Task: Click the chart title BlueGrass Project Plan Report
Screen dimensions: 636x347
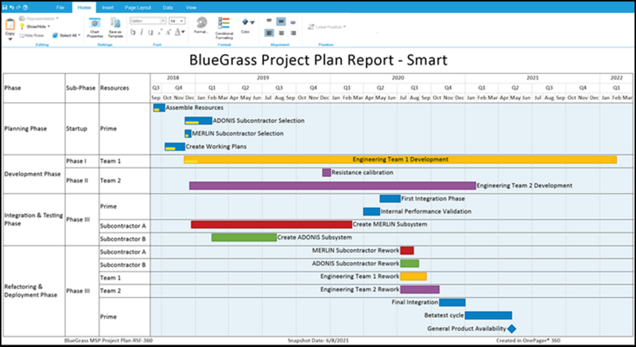Action: click(x=318, y=60)
